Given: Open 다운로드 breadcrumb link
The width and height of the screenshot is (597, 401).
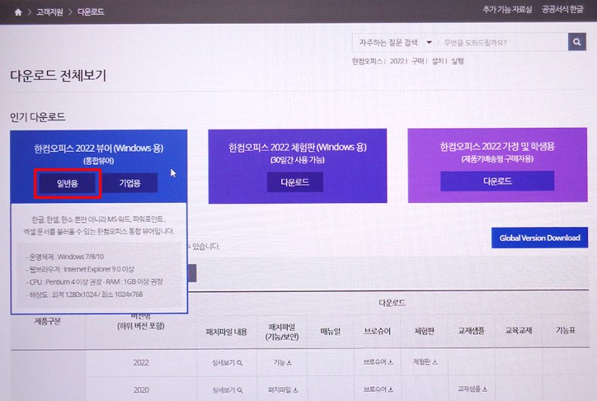Looking at the screenshot, I should pyautogui.click(x=90, y=12).
